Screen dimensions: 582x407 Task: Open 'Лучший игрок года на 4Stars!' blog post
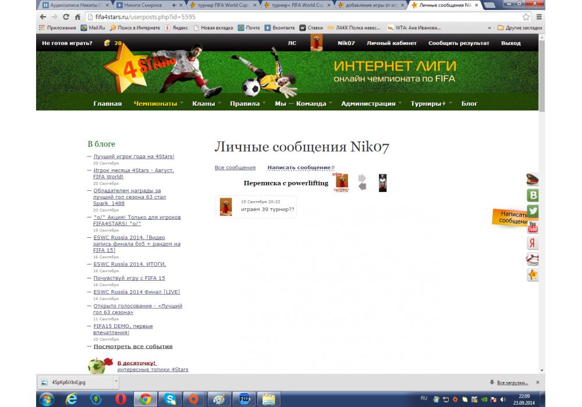(134, 156)
